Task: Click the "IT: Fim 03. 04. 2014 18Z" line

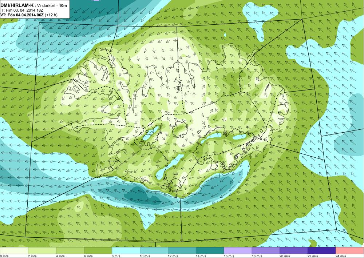Action: pos(22,11)
